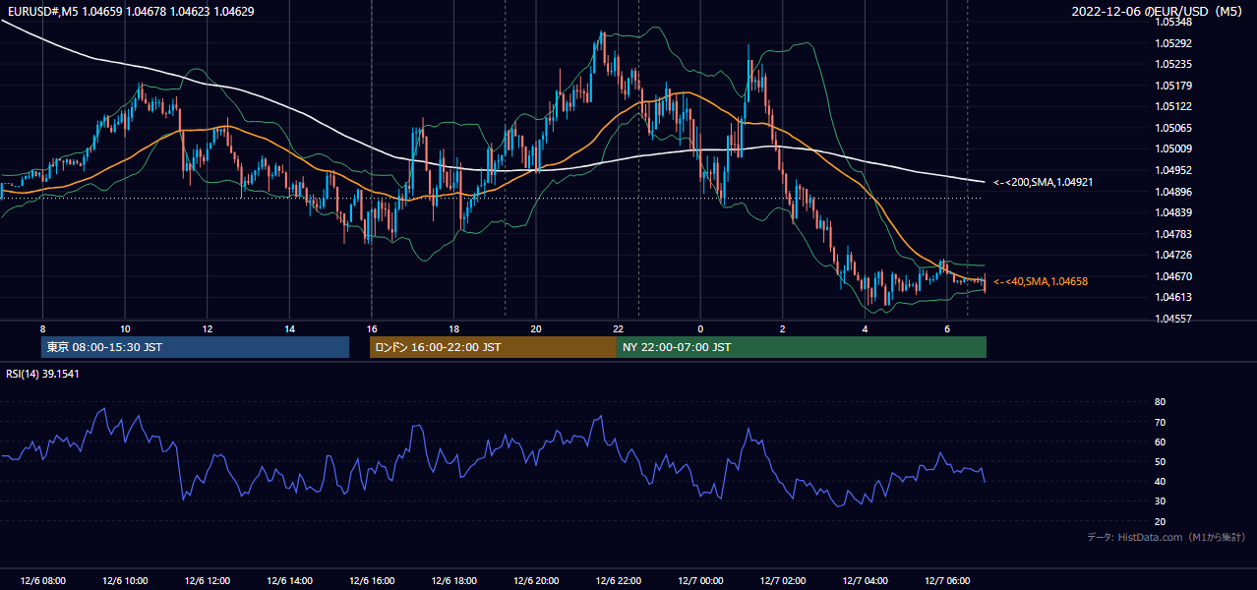Image resolution: width=1257 pixels, height=590 pixels.
Task: Click the 12/6 18:00 time label
Action: [x=453, y=581]
